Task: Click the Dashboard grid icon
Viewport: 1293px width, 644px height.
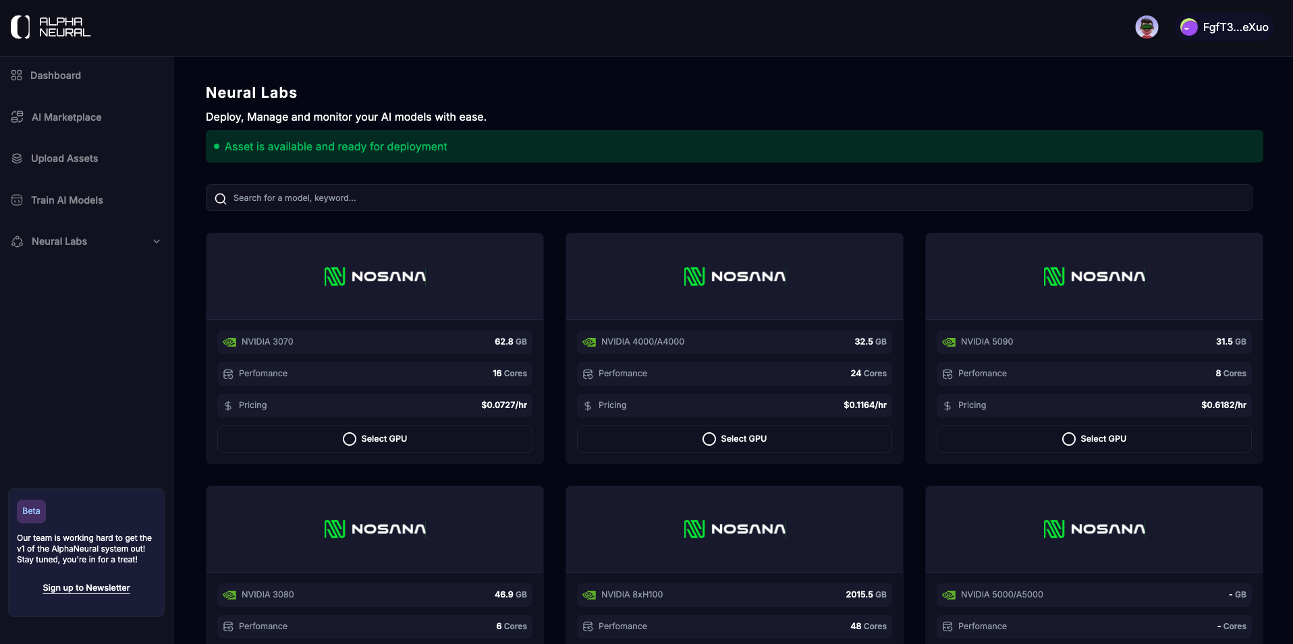Action: [x=17, y=76]
